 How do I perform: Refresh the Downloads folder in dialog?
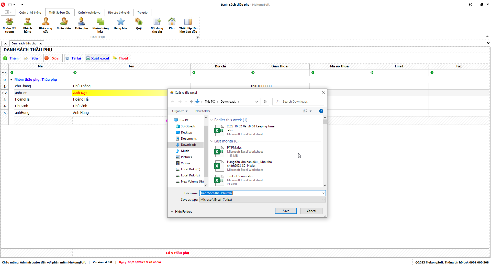[x=265, y=102]
